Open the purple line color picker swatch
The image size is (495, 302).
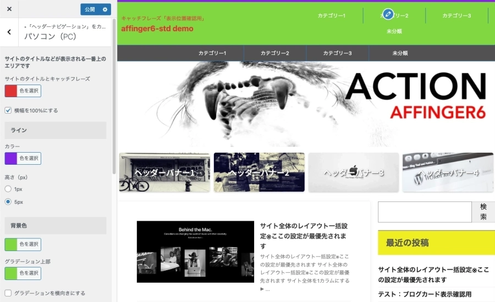click(x=11, y=158)
